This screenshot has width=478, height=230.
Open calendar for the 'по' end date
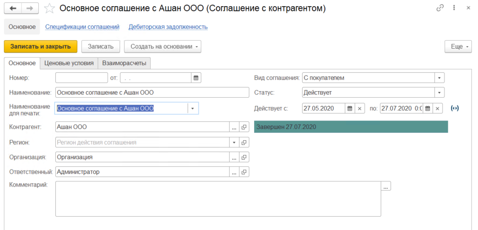click(427, 108)
